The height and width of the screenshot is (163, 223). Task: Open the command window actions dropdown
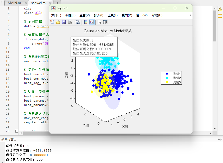click(220, 139)
